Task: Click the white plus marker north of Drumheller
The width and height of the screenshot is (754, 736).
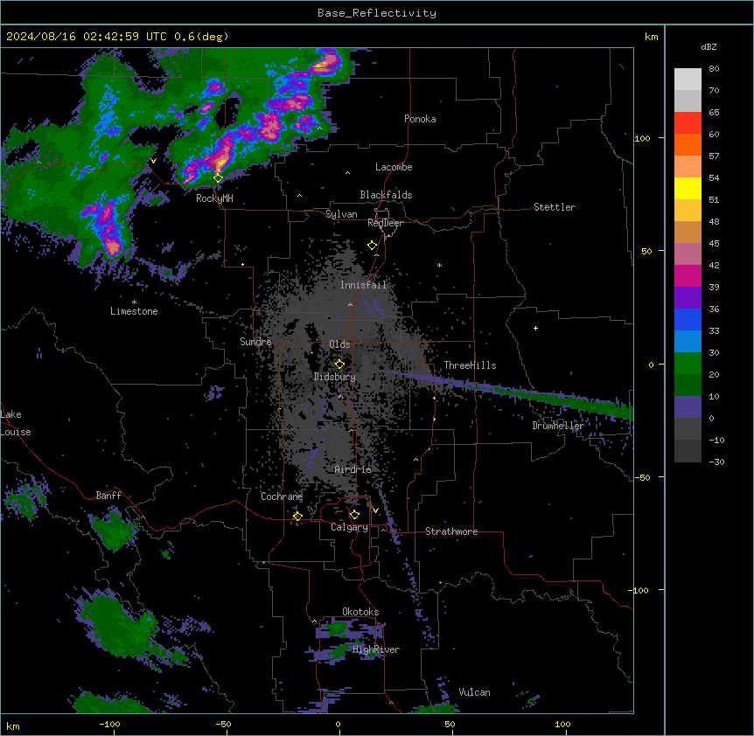Action: (x=535, y=328)
